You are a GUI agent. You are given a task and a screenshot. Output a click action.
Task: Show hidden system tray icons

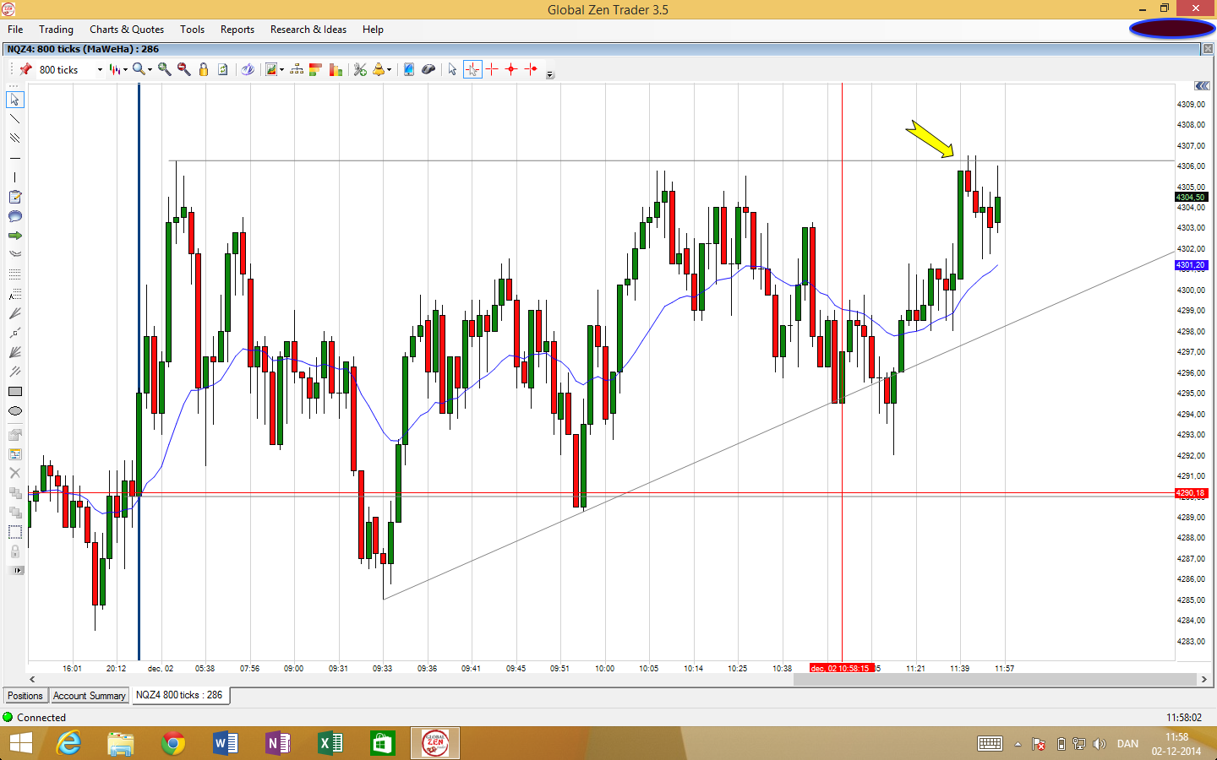tap(1018, 744)
